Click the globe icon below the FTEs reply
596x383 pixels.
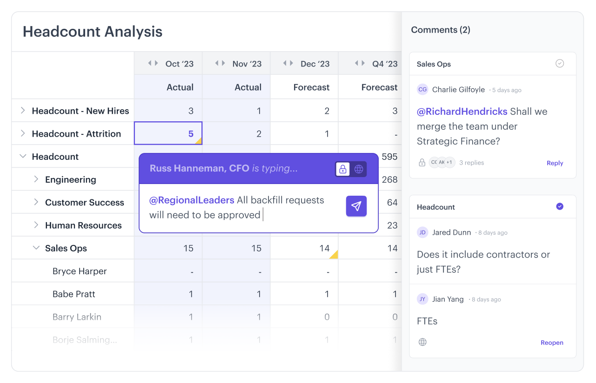tap(422, 342)
